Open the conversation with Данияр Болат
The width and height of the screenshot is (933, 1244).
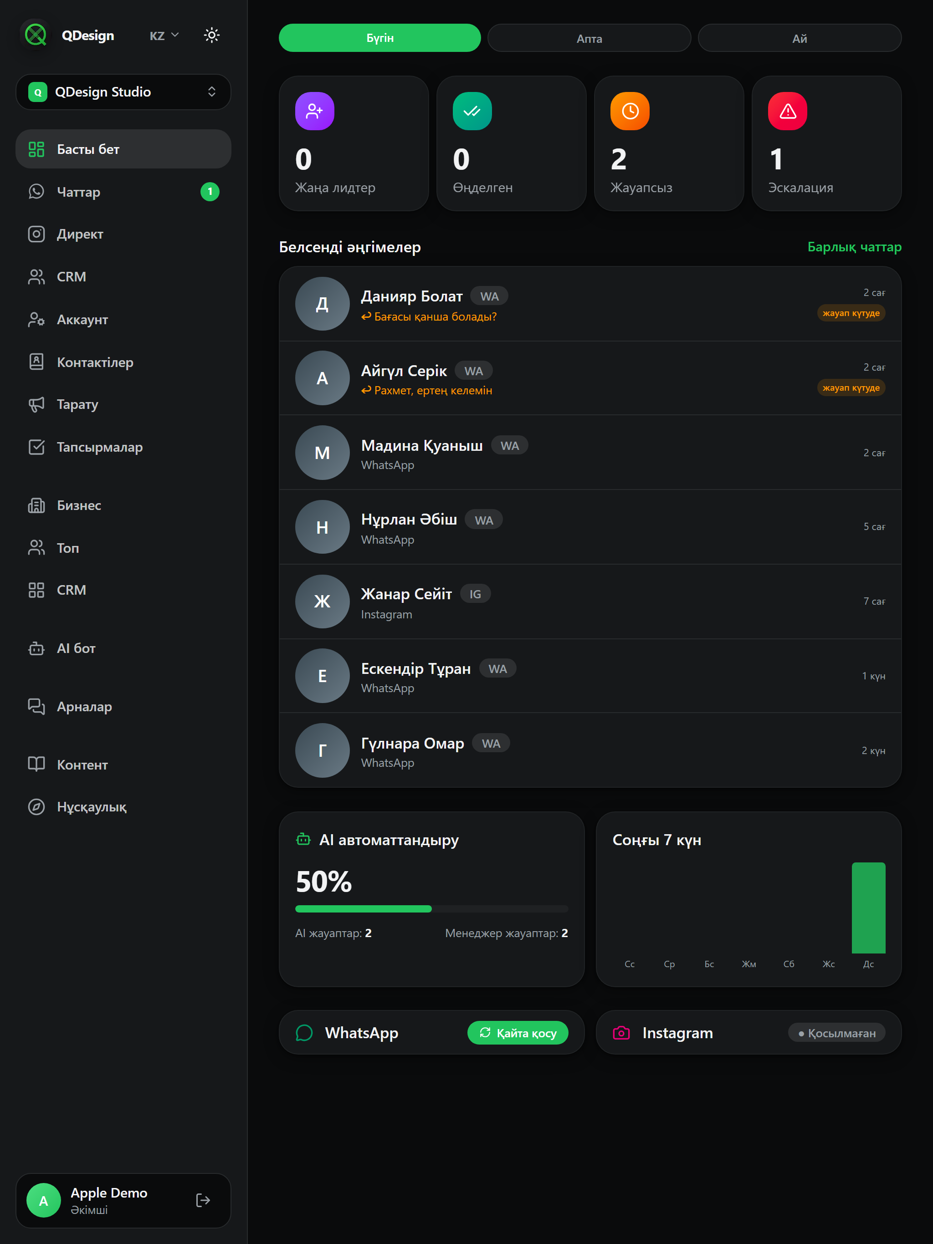[590, 304]
